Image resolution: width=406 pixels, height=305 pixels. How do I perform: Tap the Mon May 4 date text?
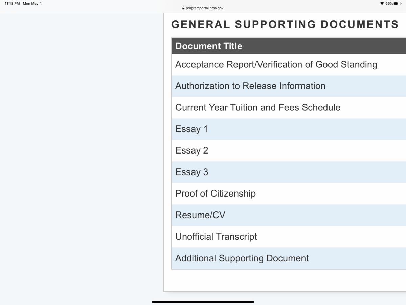tap(32, 4)
